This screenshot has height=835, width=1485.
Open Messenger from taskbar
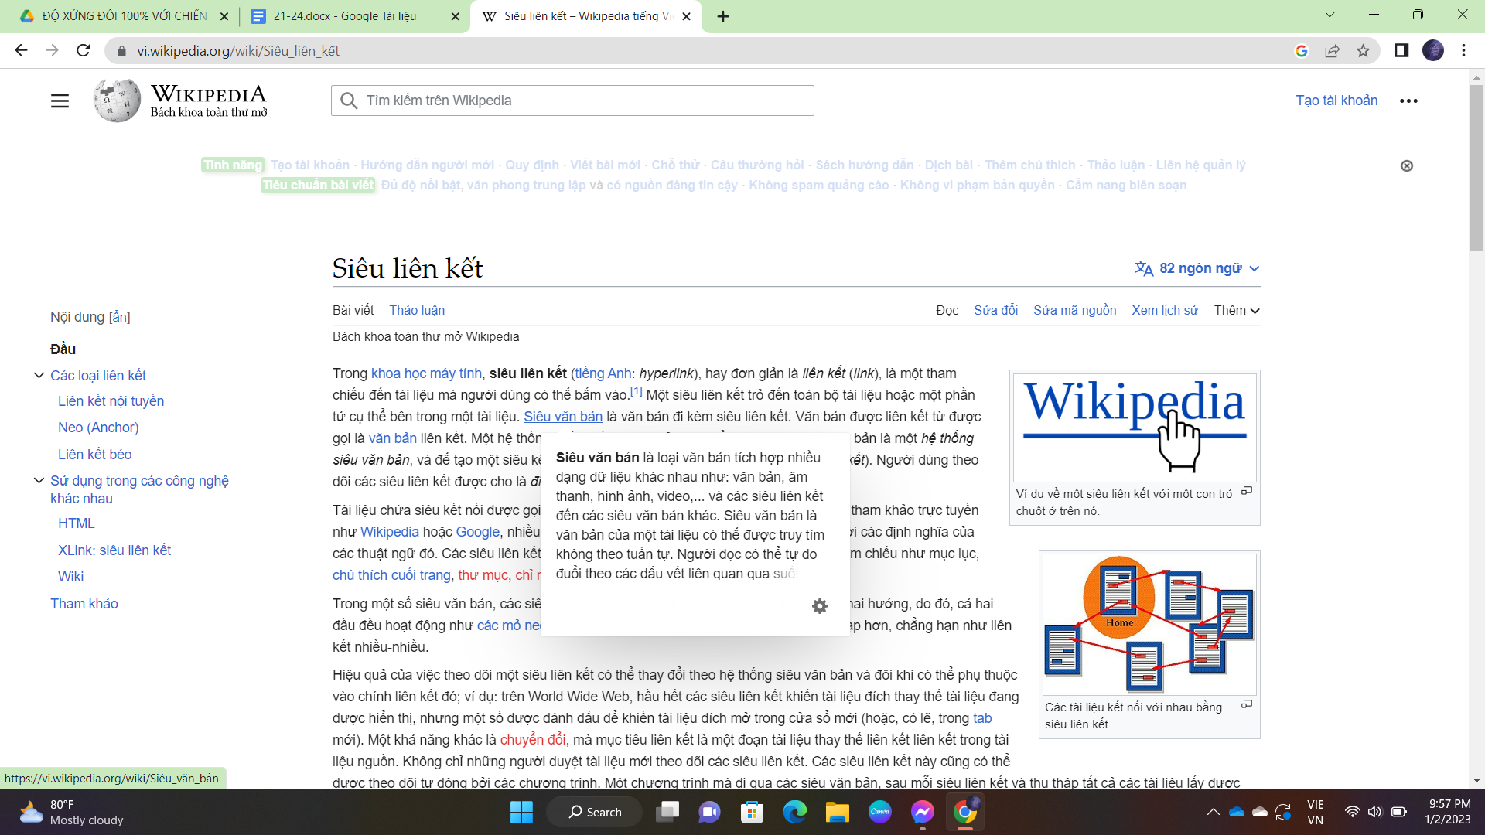point(922,812)
